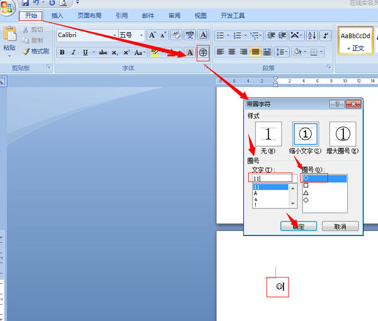The height and width of the screenshot is (321, 378).
Task: Align text right
Action: tap(243, 52)
